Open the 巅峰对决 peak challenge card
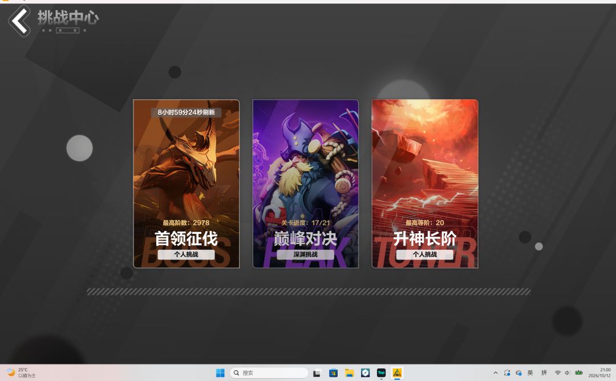The height and width of the screenshot is (381, 616). click(x=306, y=184)
